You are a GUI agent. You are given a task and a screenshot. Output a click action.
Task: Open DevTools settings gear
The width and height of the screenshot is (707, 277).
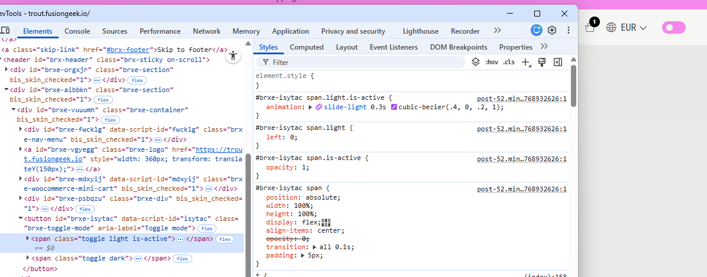tap(552, 30)
